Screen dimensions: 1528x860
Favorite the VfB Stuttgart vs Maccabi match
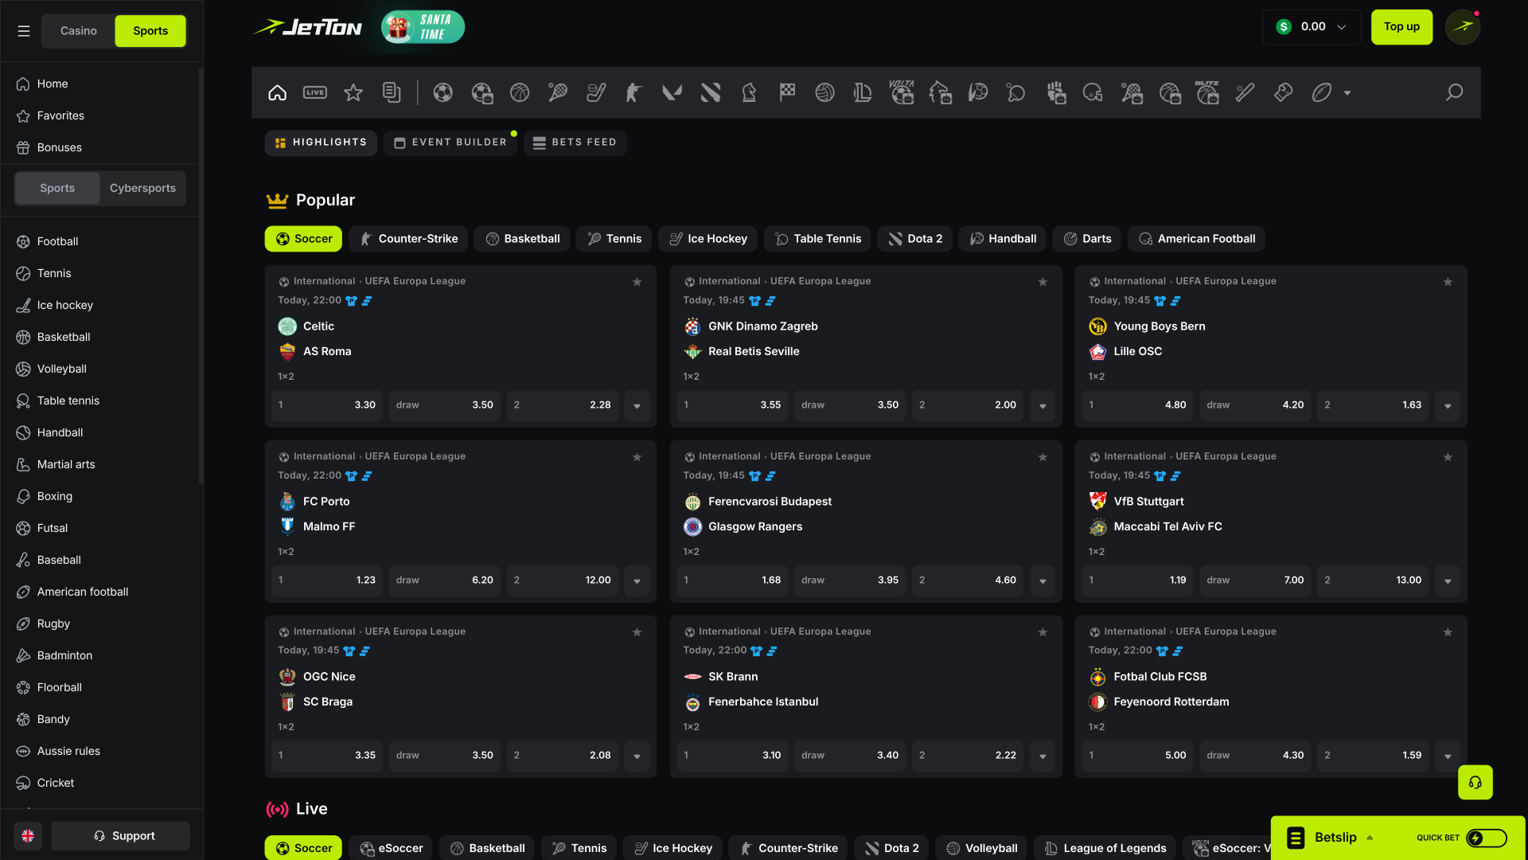coord(1448,457)
